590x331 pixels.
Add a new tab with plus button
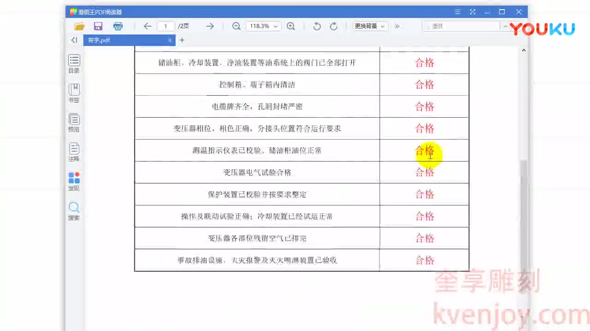[x=182, y=40]
